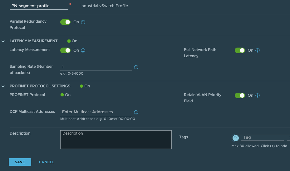This screenshot has width=290, height=171.
Task: Edit the PN-segment-profile name field
Action: pos(39,6)
